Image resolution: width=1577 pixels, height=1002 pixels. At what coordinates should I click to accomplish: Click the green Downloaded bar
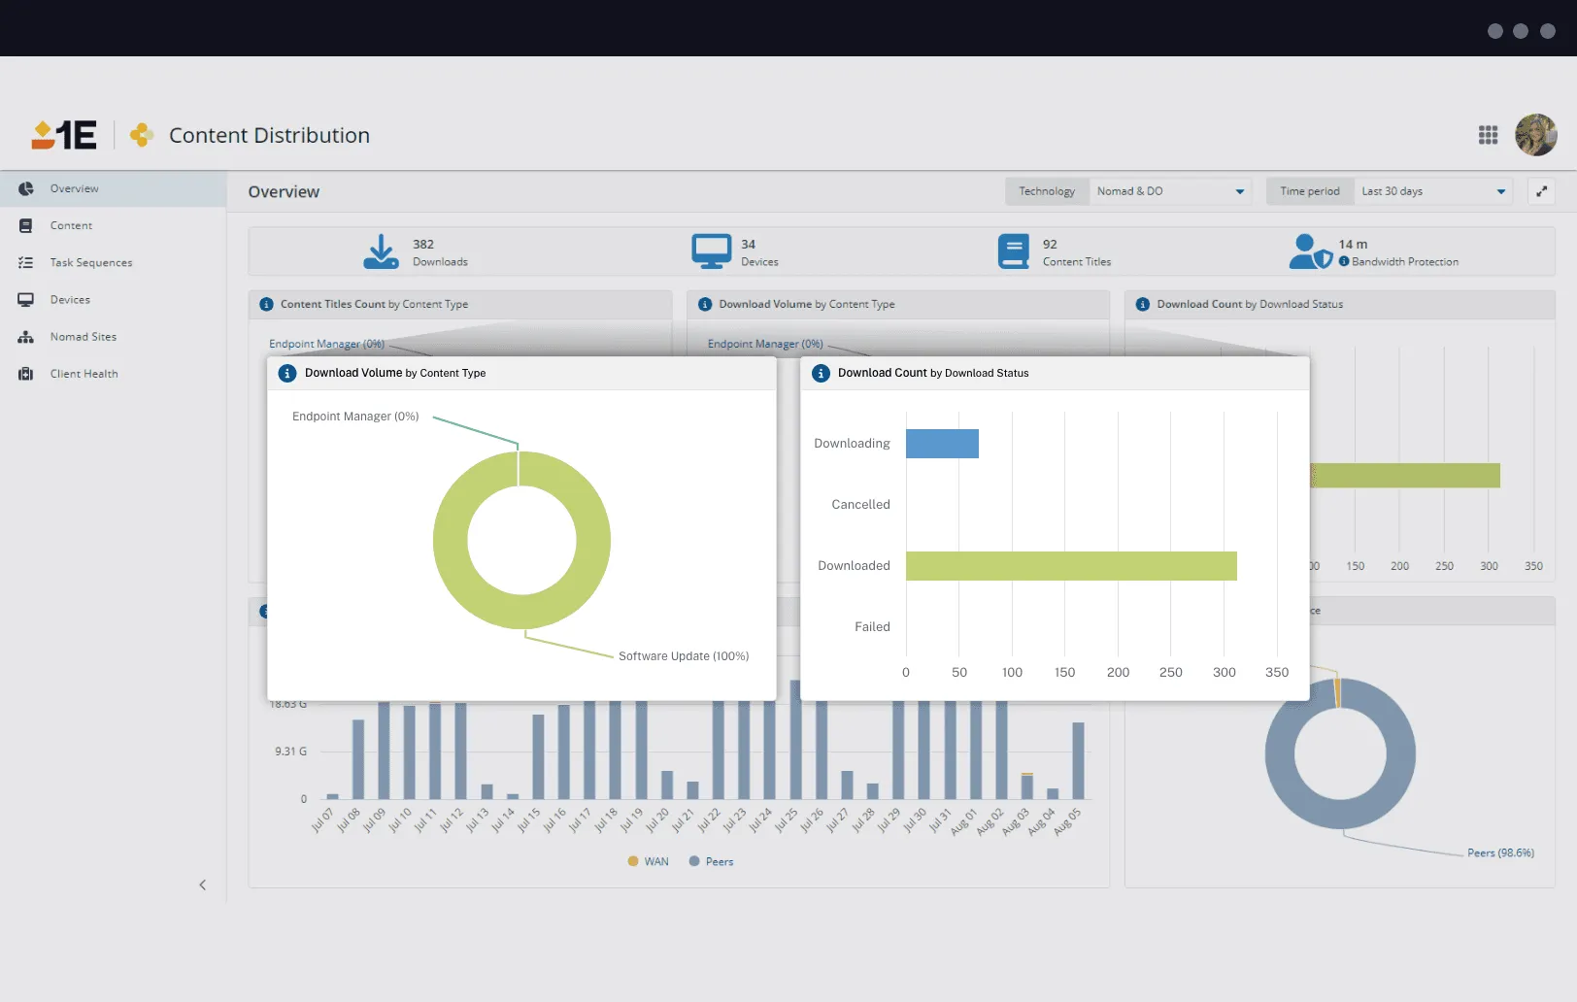[1070, 566]
